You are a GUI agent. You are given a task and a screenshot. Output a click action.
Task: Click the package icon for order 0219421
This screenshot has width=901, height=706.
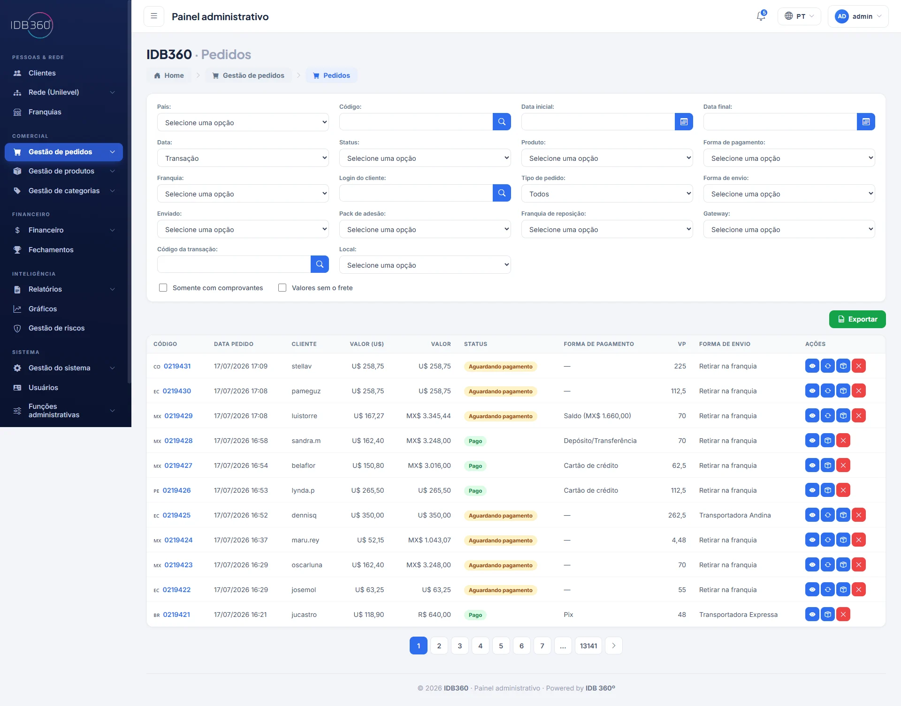(x=828, y=615)
